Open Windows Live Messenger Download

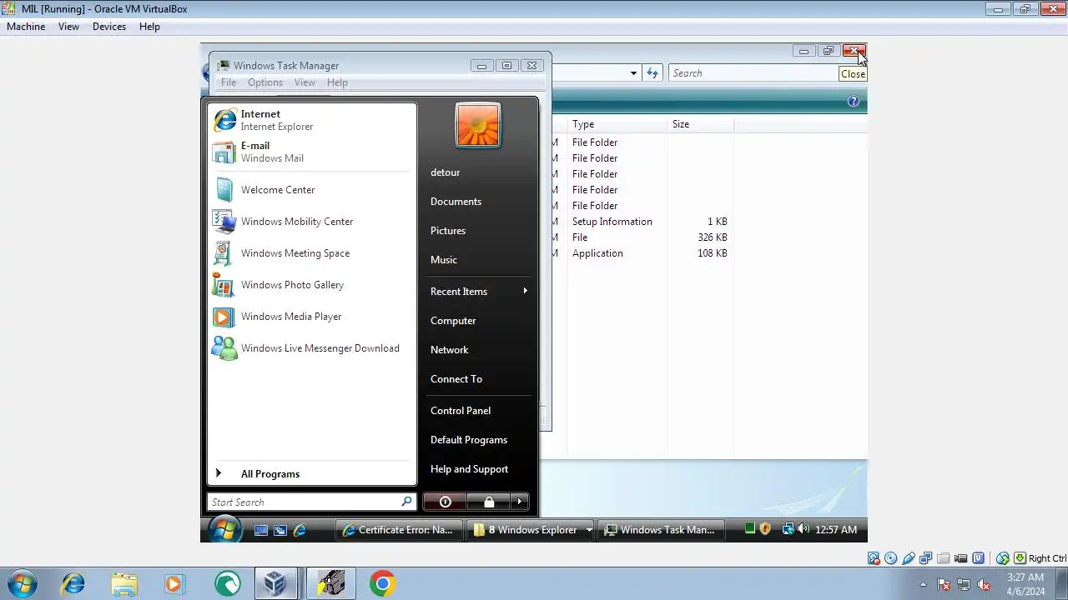coord(311,348)
